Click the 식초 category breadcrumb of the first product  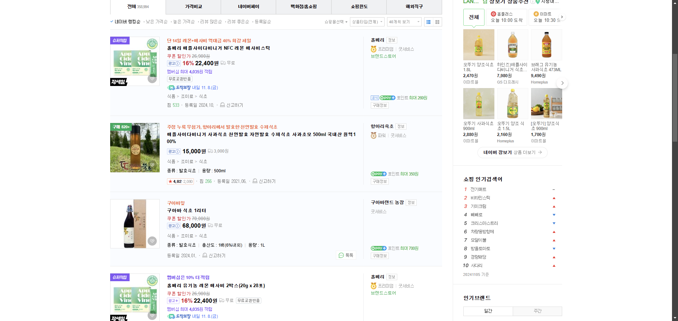203,97
